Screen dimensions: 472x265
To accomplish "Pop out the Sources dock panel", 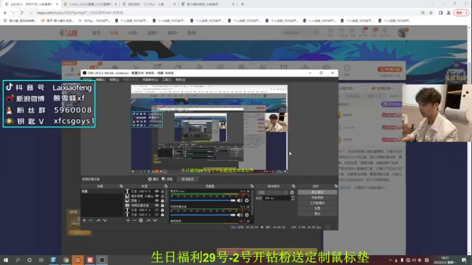I will point(166,186).
